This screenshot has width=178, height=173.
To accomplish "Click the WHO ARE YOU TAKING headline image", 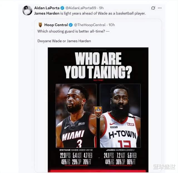I will pos(98,65).
